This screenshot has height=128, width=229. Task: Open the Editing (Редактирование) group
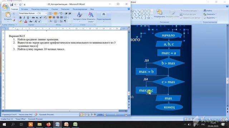pos(104,17)
